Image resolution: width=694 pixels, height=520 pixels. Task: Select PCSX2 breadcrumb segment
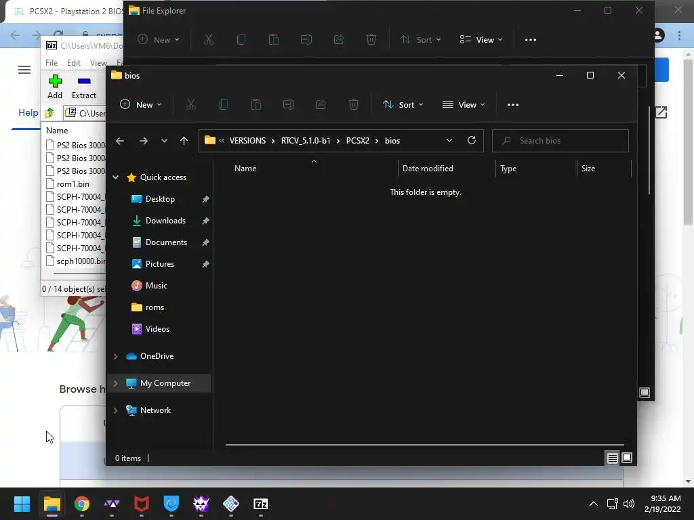[x=358, y=141]
